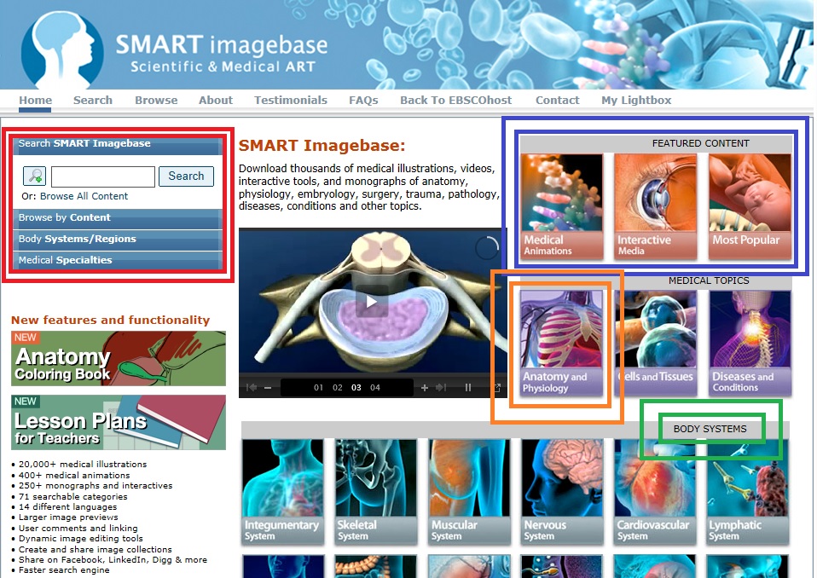Return via Back To EBSCOhost
The width and height of the screenshot is (817, 578).
pyautogui.click(x=456, y=100)
